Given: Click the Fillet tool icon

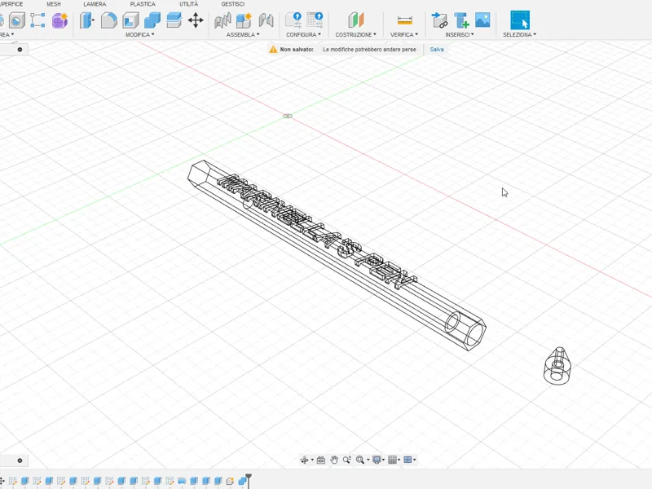Looking at the screenshot, I should (x=109, y=20).
